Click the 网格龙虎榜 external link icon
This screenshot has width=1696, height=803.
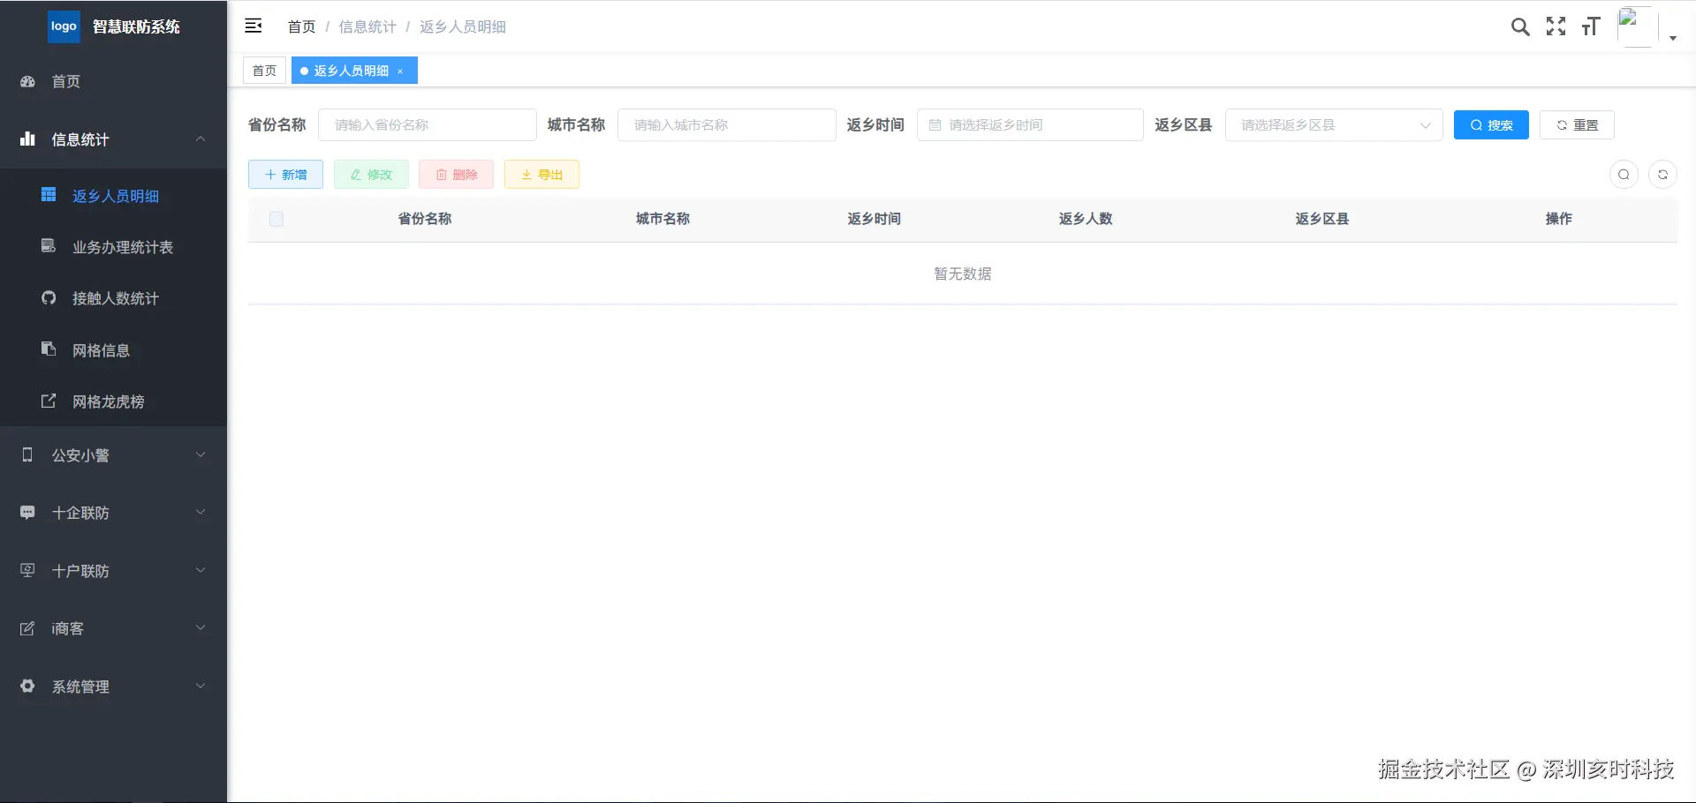(49, 401)
